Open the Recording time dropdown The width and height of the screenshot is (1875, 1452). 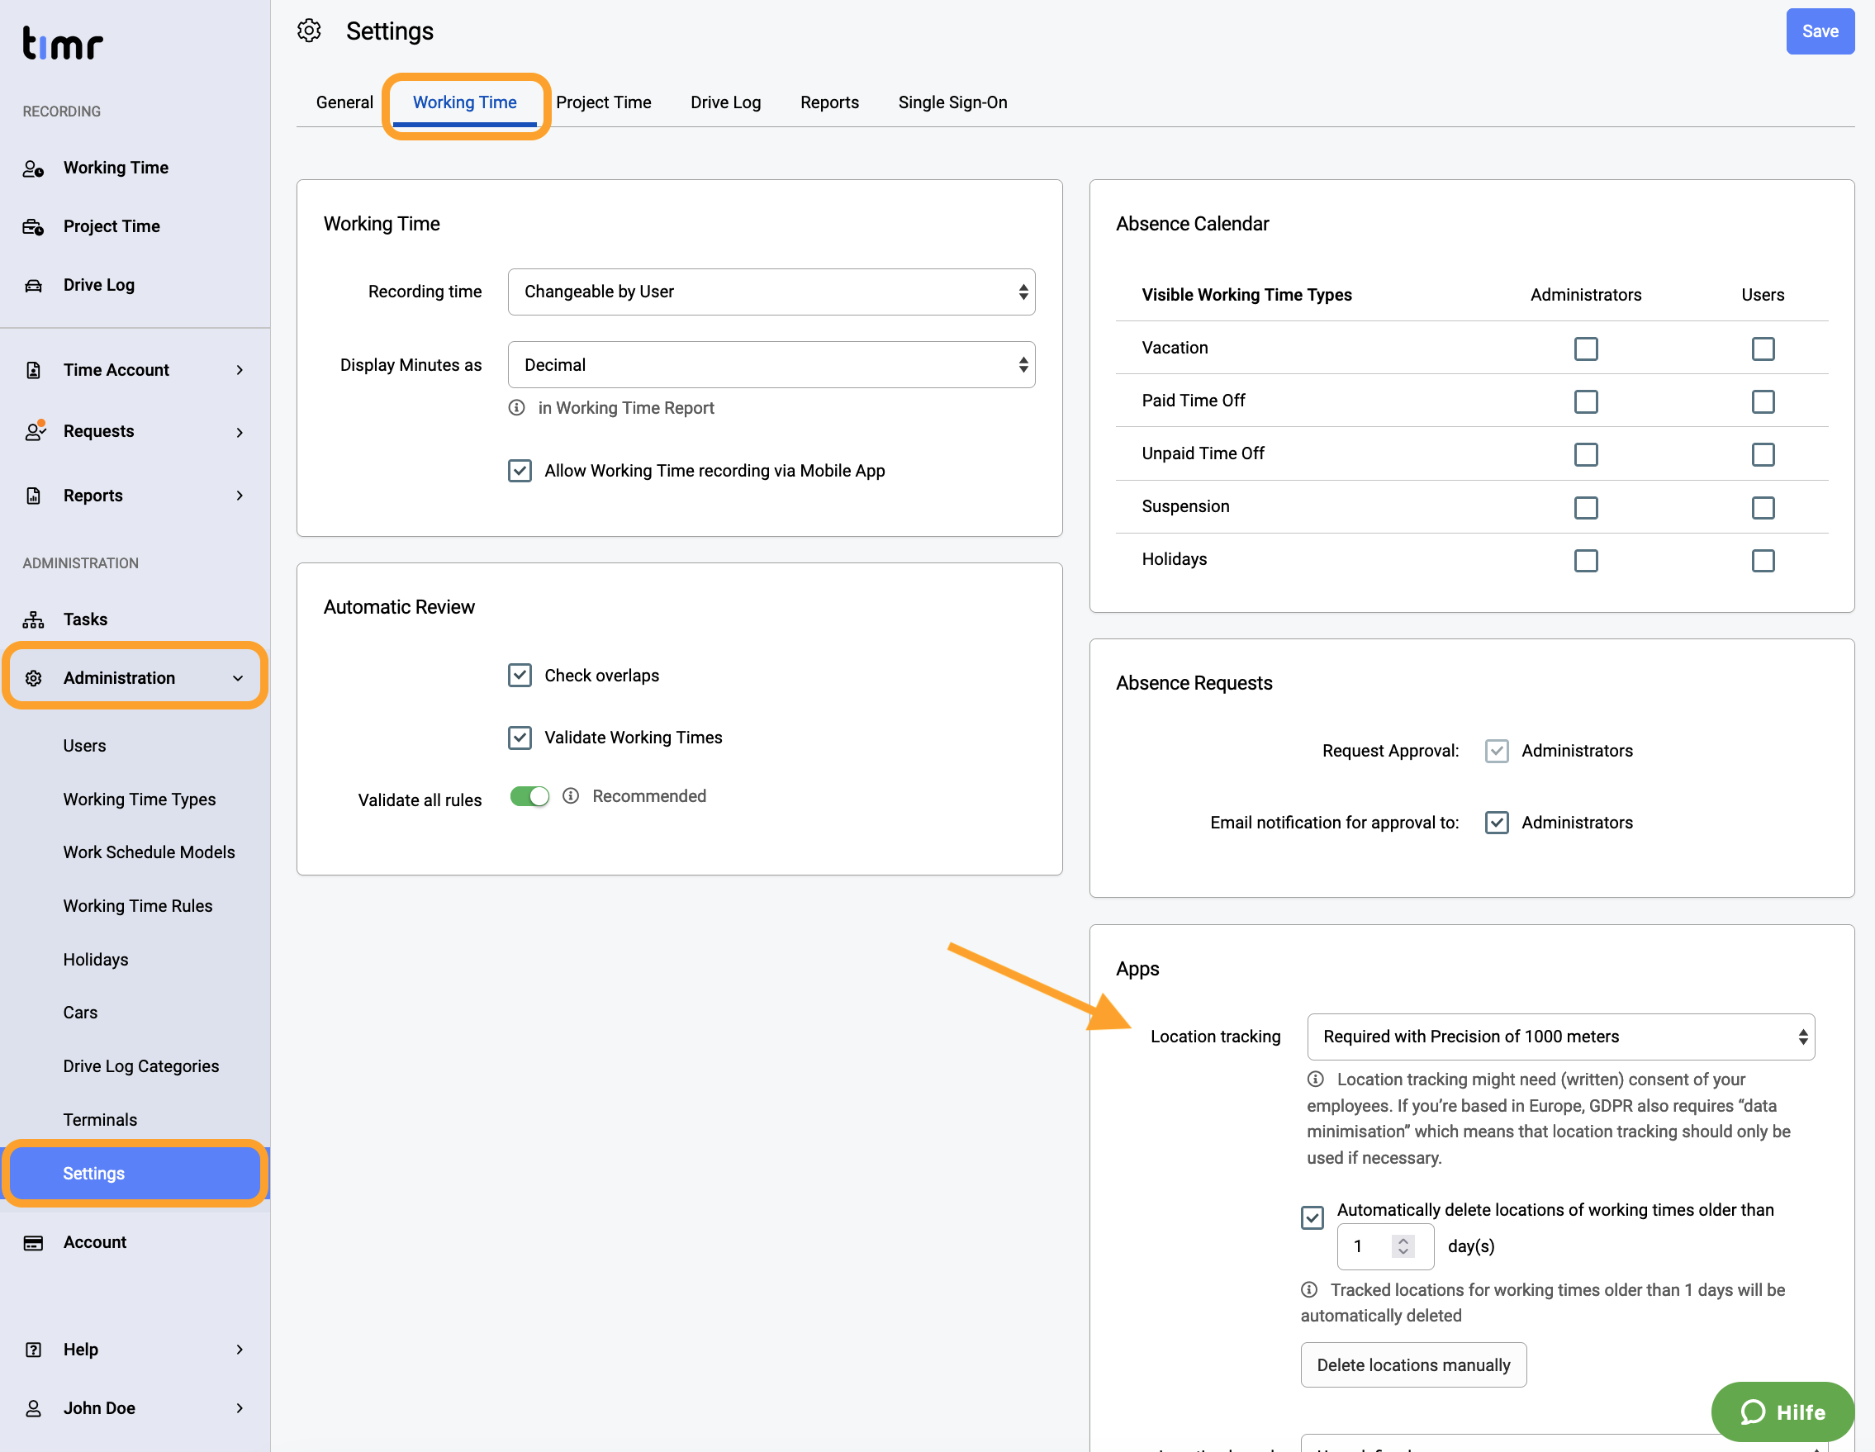coord(771,292)
